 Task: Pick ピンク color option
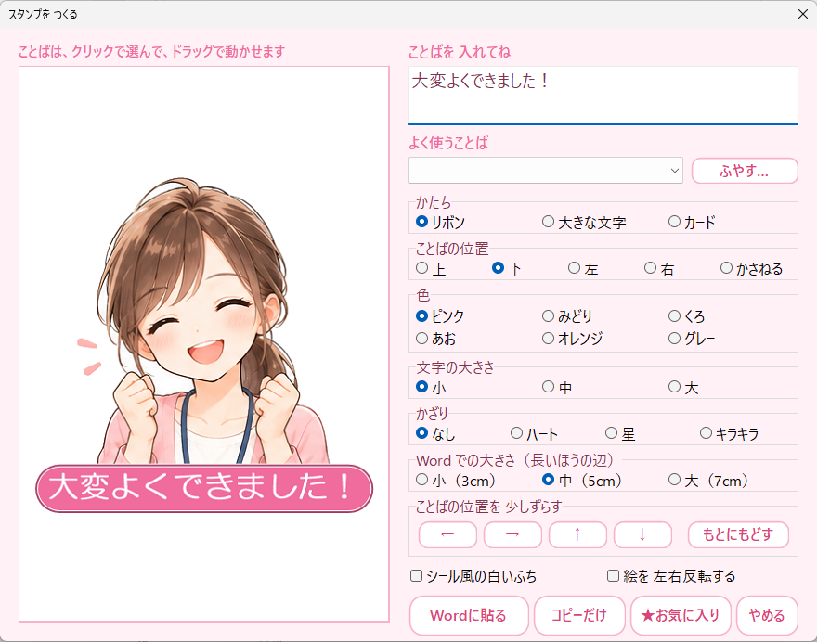pyautogui.click(x=440, y=316)
